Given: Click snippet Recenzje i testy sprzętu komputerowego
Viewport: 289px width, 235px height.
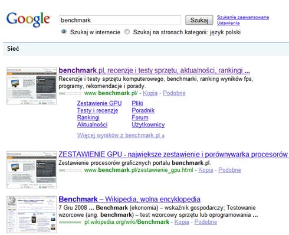Looking at the screenshot, I should point(156,83).
